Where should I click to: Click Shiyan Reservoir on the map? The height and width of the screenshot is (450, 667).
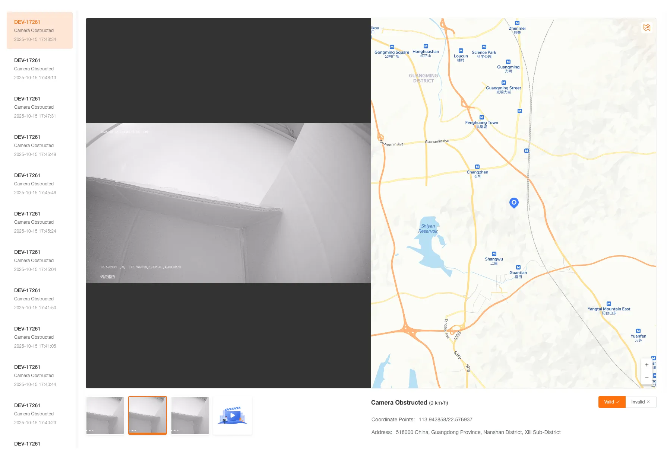pyautogui.click(x=428, y=228)
